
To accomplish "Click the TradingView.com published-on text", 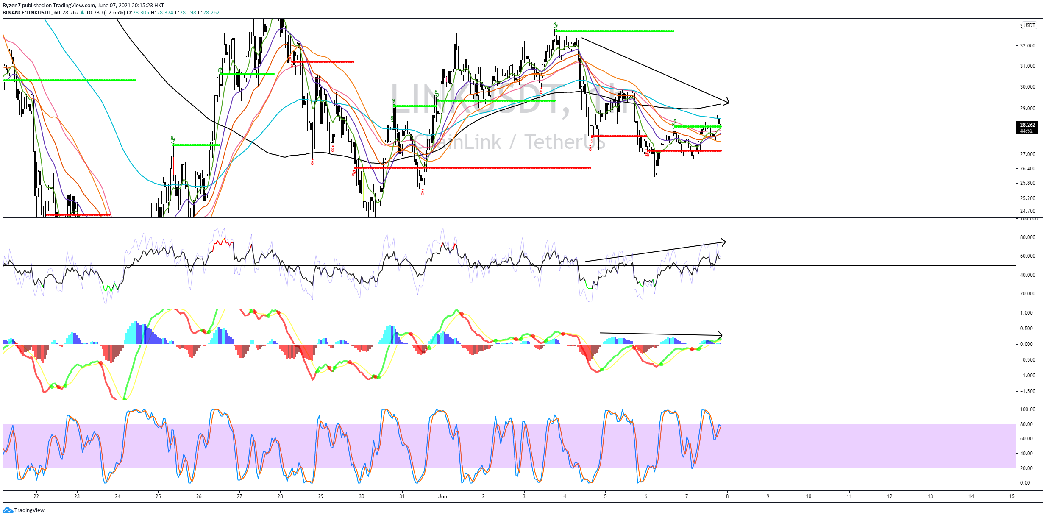I will pos(74,6).
